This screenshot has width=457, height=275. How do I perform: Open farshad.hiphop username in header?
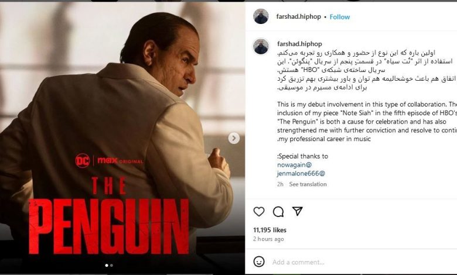[298, 16]
